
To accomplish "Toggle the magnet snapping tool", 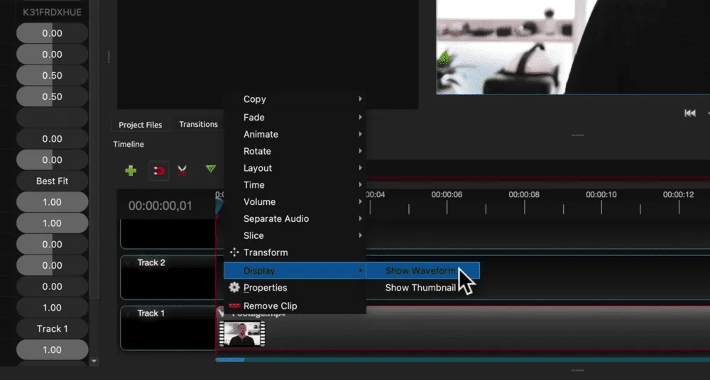I will pos(159,170).
